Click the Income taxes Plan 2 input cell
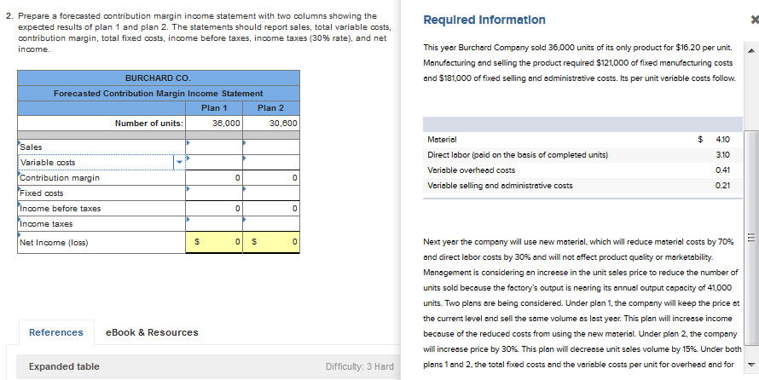 point(271,224)
